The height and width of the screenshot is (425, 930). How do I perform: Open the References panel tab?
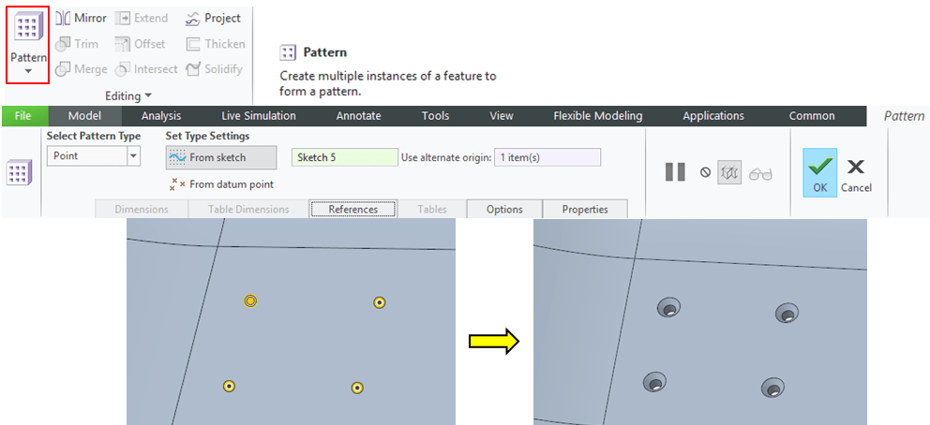point(352,209)
